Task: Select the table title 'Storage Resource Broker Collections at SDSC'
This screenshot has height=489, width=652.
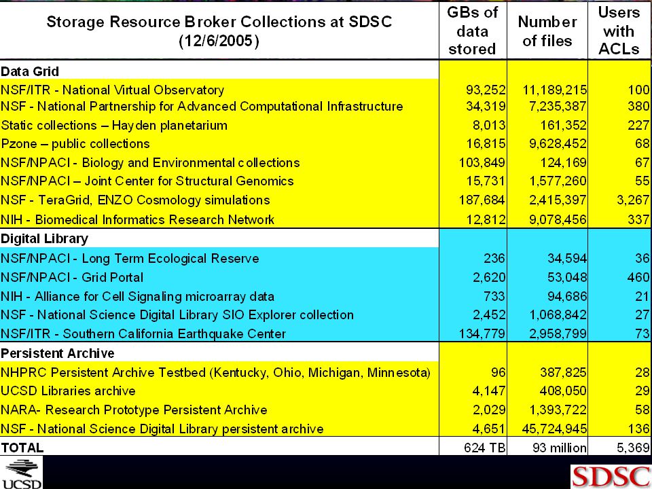Action: tap(219, 22)
